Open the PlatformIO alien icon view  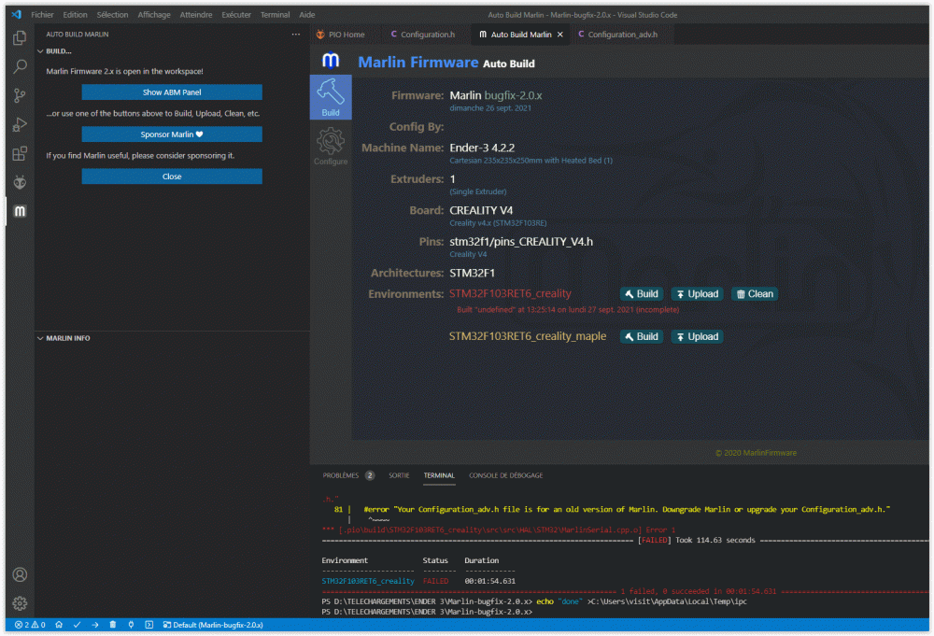coord(20,182)
